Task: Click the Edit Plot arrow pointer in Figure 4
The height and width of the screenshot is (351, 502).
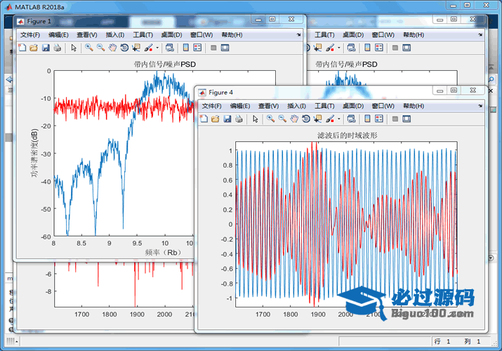Action: coord(255,119)
